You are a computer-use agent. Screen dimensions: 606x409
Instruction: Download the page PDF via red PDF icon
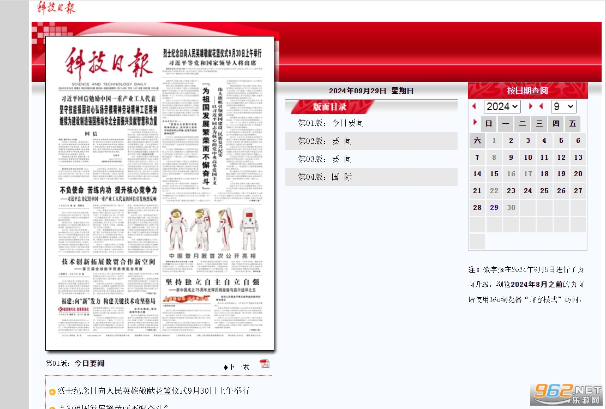click(x=265, y=363)
